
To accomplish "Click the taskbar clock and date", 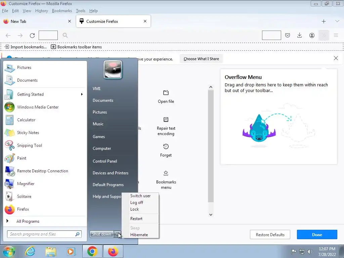I will pyautogui.click(x=327, y=251).
